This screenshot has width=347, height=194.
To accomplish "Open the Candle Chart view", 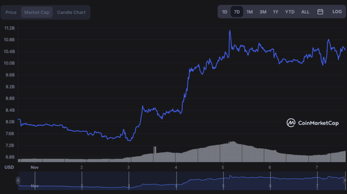I will click(x=71, y=12).
